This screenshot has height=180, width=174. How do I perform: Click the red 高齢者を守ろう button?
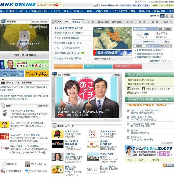click(x=128, y=66)
